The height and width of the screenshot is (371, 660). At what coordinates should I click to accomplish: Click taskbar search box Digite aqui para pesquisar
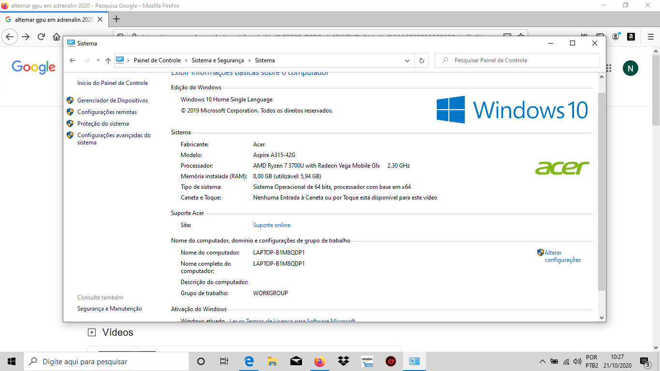pyautogui.click(x=106, y=361)
